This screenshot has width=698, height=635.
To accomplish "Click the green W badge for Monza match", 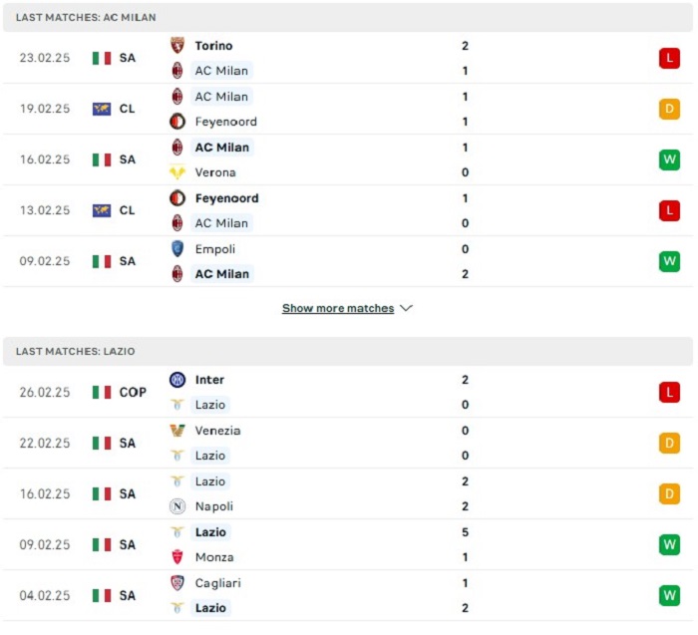I will (669, 545).
